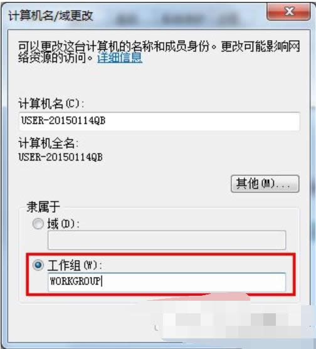Place cursor after WORKGROUP text
This screenshot has height=349, width=316.
102,281
